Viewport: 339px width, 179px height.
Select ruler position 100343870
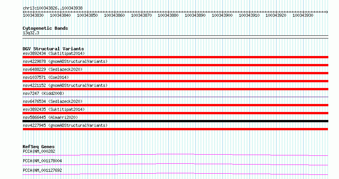pos(141,15)
